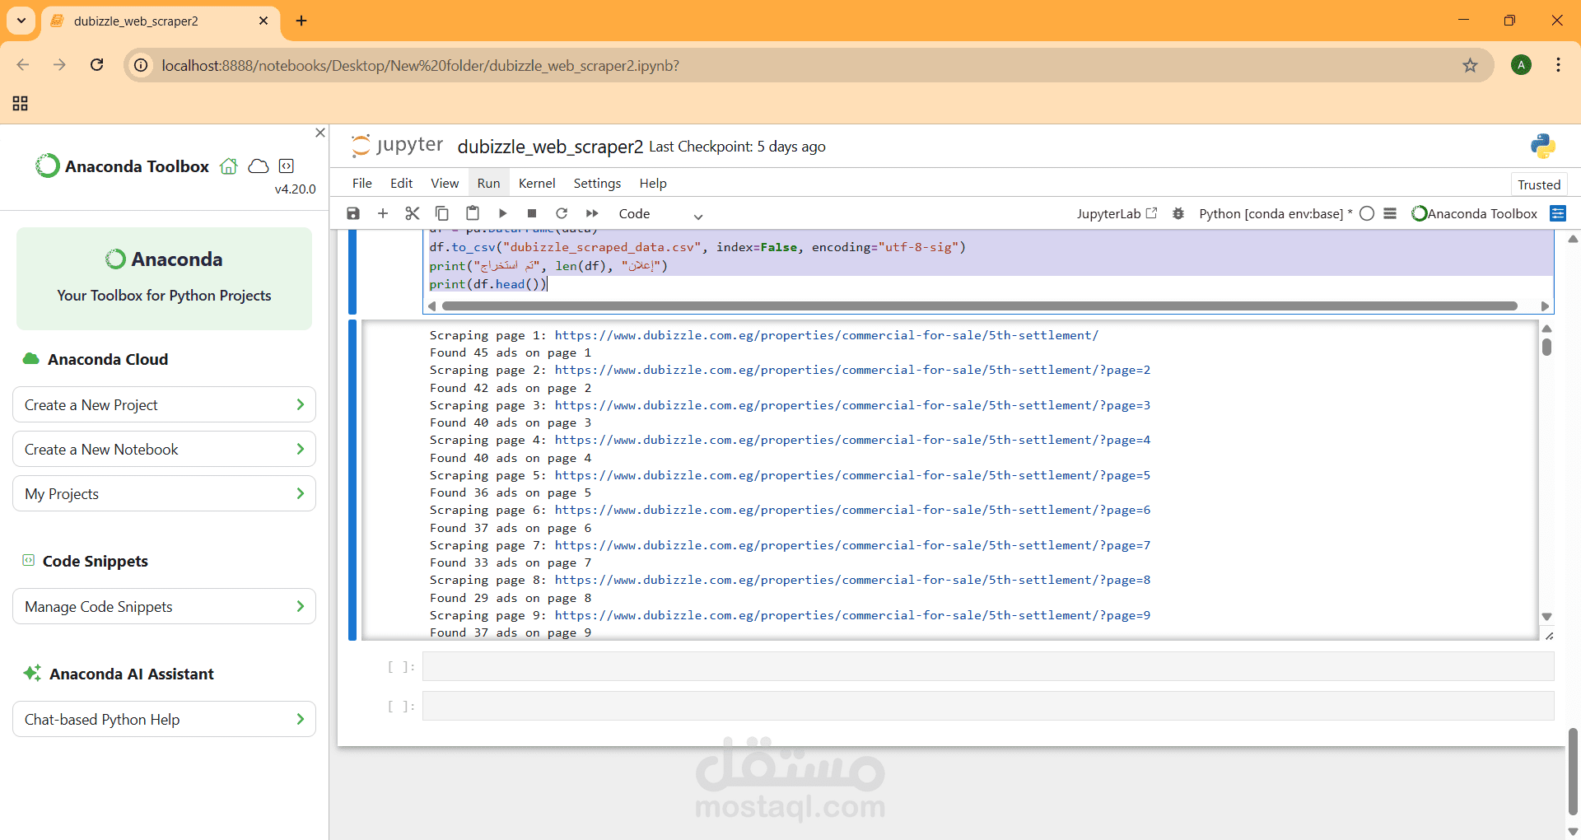Paste cell from the clipboard icon
The width and height of the screenshot is (1581, 840).
pyautogui.click(x=473, y=213)
